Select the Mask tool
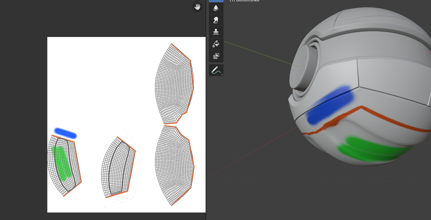The image size is (431, 220). [216, 56]
